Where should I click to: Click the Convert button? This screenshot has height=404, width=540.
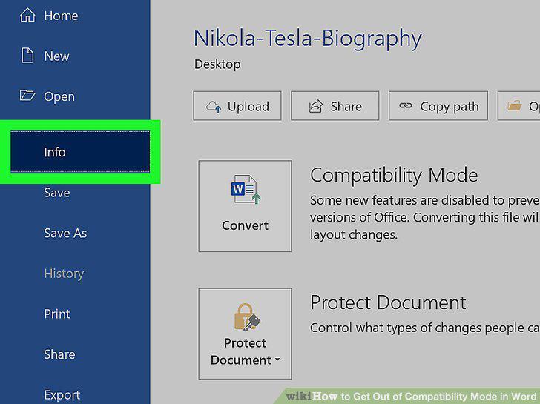point(245,206)
